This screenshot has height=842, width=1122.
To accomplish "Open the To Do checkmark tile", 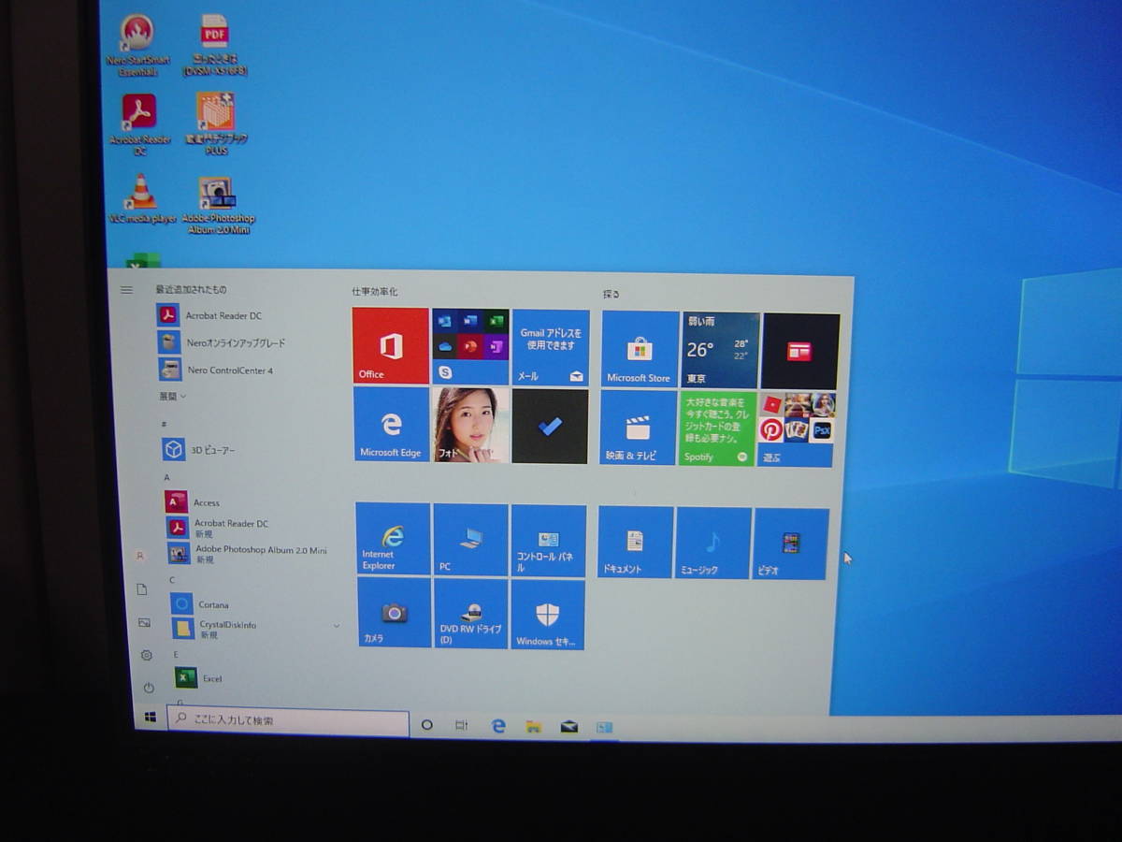I will [550, 426].
